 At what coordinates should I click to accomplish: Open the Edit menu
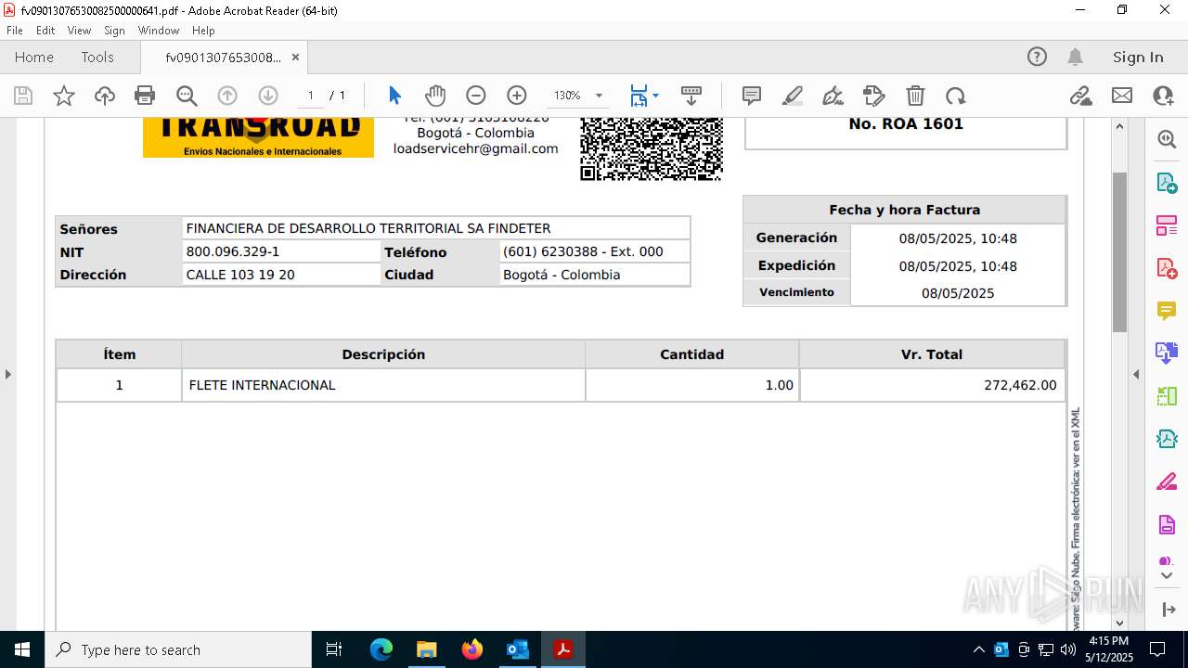pos(45,31)
